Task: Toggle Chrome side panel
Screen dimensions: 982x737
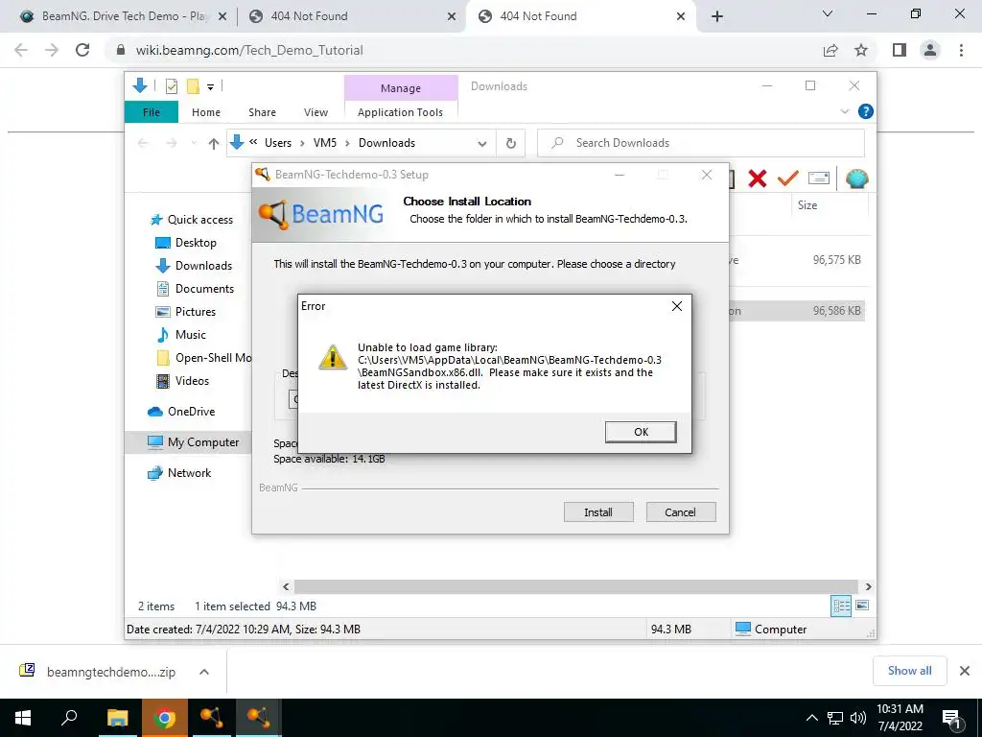Action: tap(900, 50)
